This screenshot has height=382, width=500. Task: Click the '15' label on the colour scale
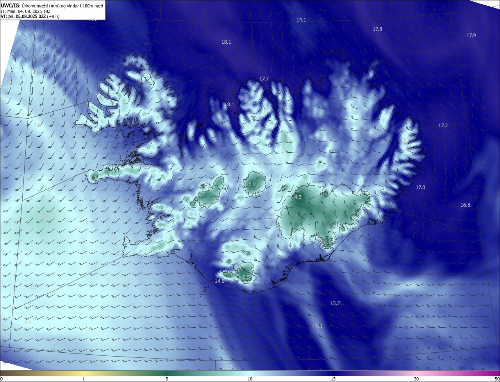(x=333, y=379)
